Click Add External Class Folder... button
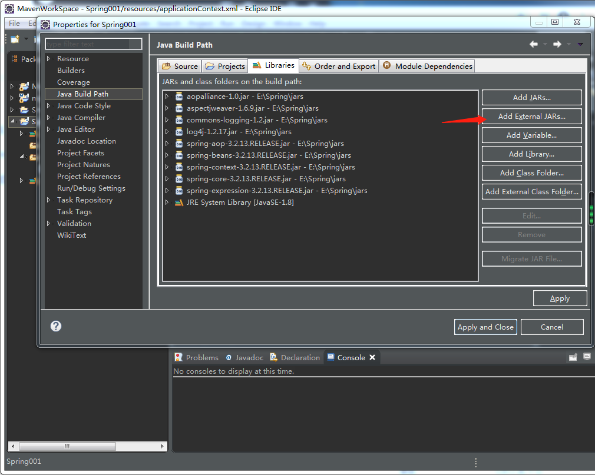595x475 pixels. tap(531, 191)
